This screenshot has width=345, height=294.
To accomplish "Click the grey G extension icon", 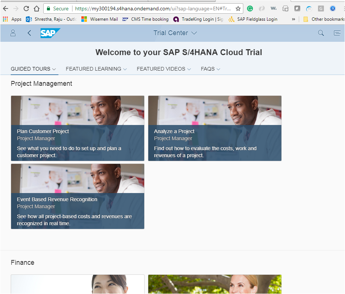I will pyautogui.click(x=321, y=9).
